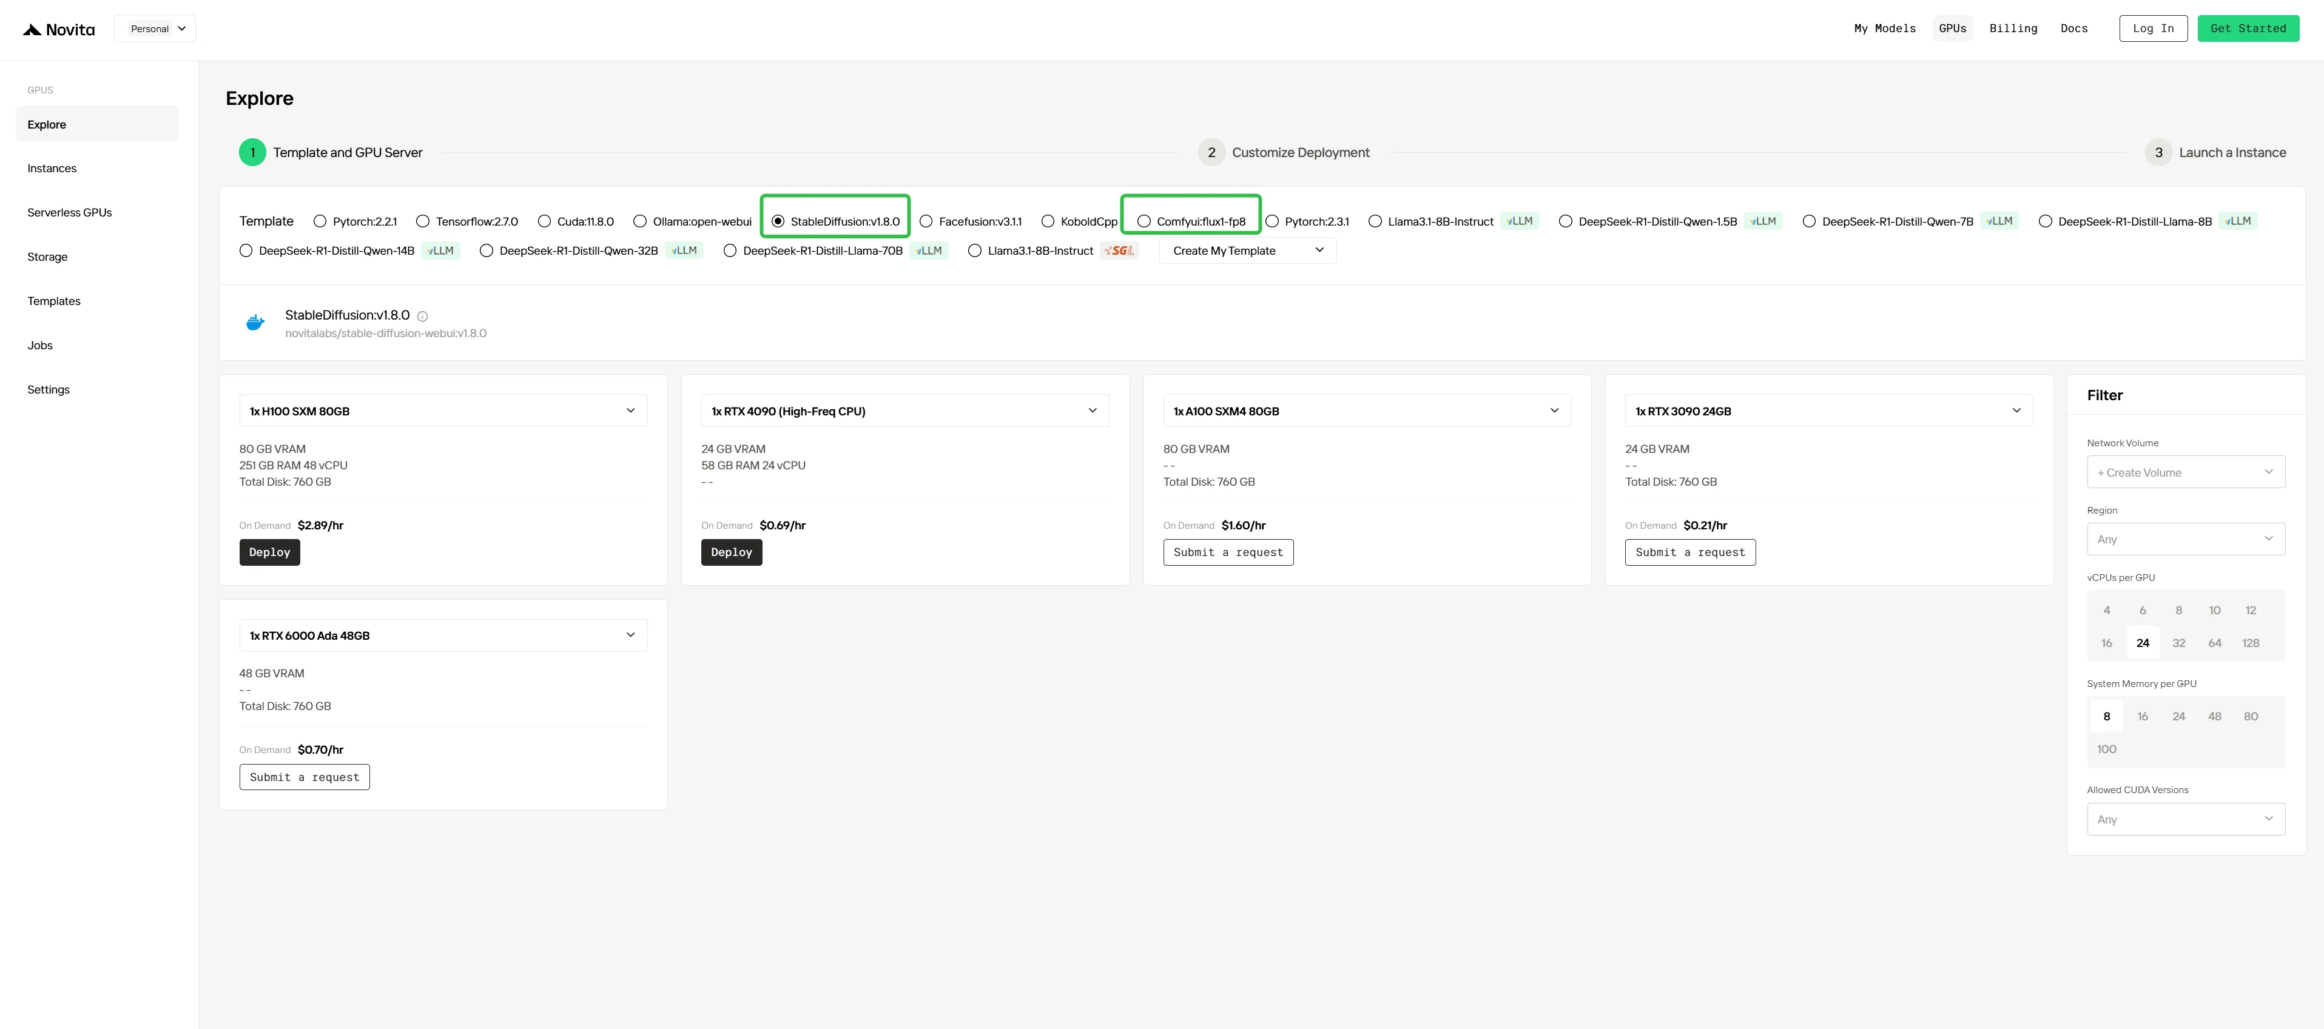Select Llama3.1-8B-Instruct vLLM template
The height and width of the screenshot is (1029, 2324).
point(1375,222)
